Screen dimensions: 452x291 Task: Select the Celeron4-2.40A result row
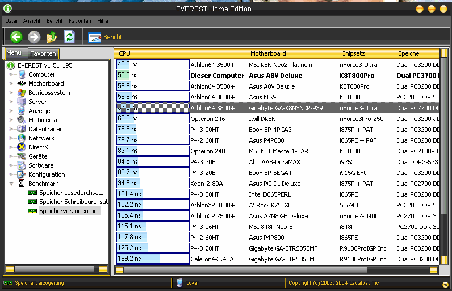(277, 259)
